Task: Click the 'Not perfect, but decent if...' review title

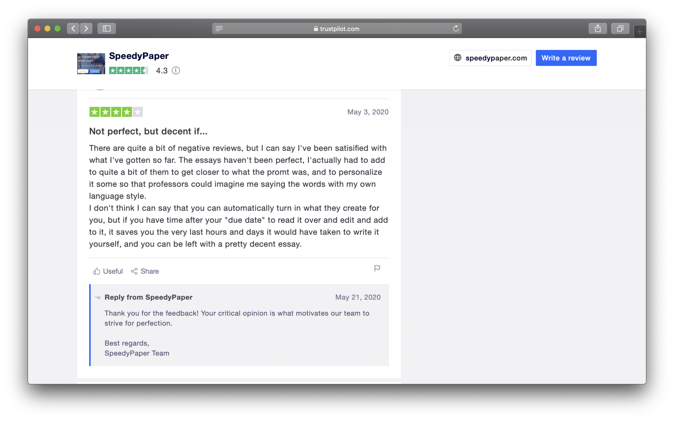Action: [x=148, y=131]
